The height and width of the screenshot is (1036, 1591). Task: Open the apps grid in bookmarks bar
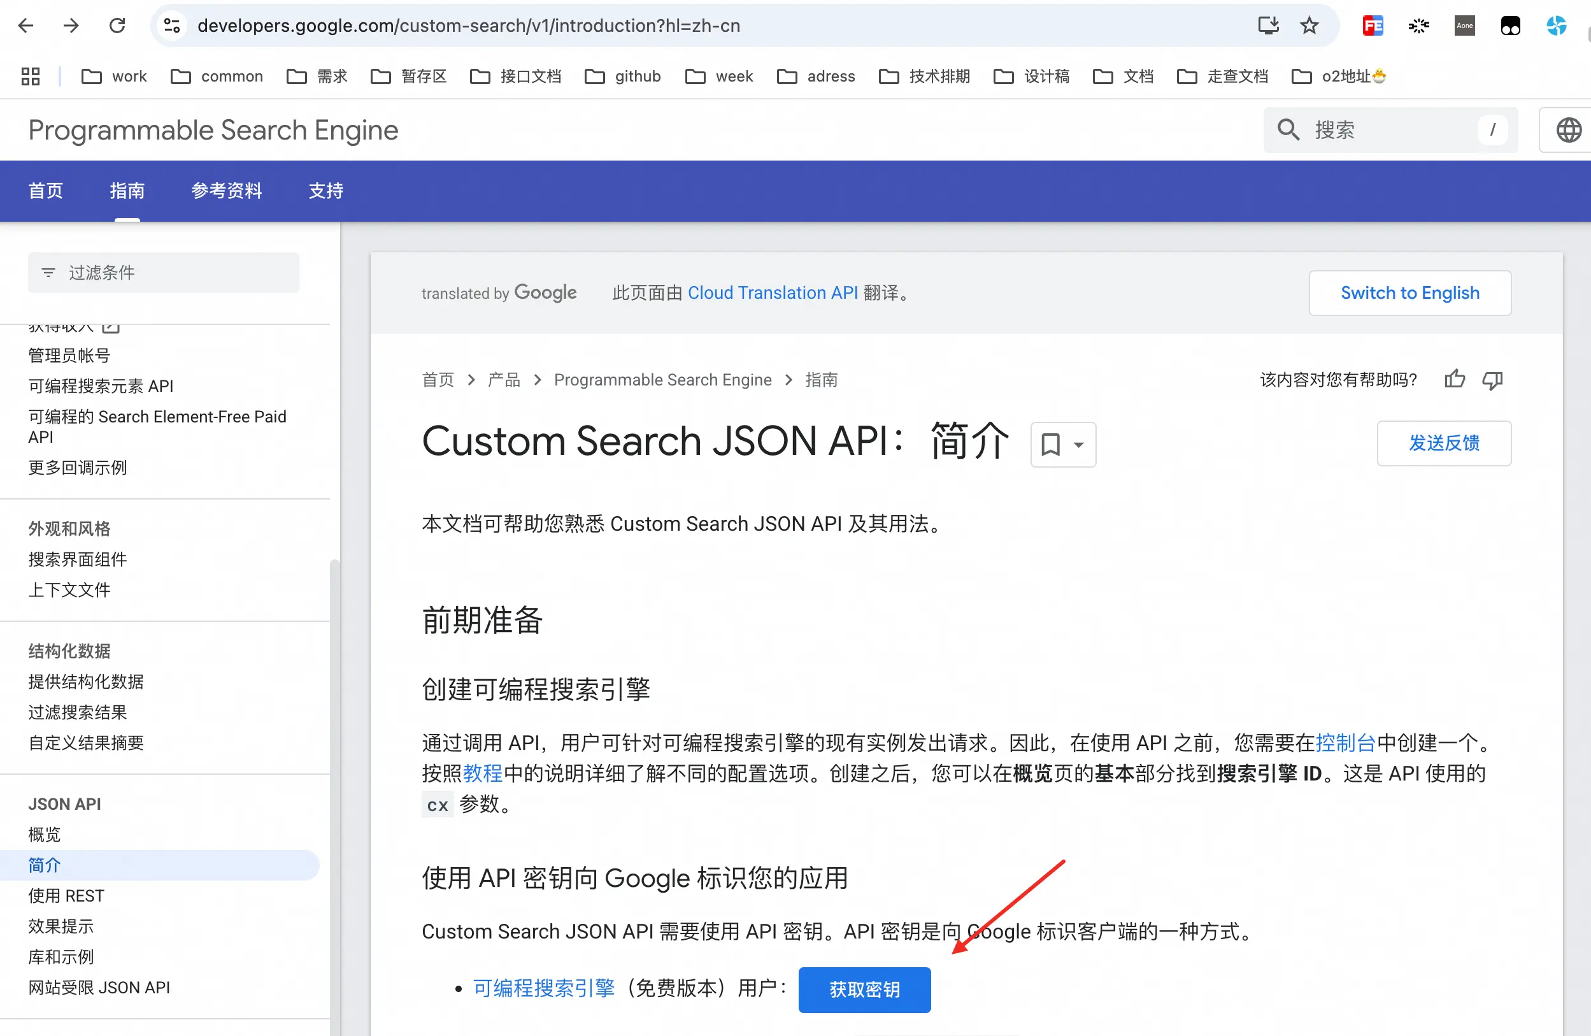30,76
